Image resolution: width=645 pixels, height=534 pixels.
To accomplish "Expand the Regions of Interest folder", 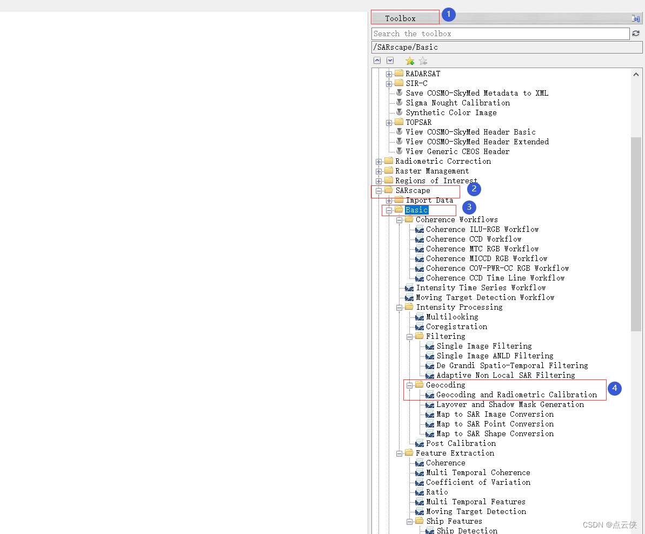I will [x=378, y=181].
